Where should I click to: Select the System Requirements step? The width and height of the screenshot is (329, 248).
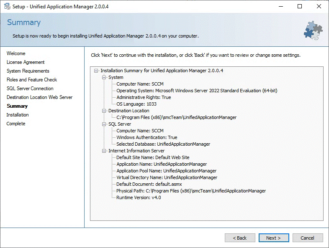coord(28,71)
